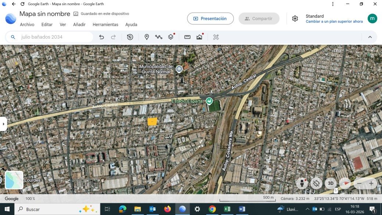382x215 pixels.
Task: Click the project title 'Mapa sin nombre'
Action: click(x=45, y=14)
